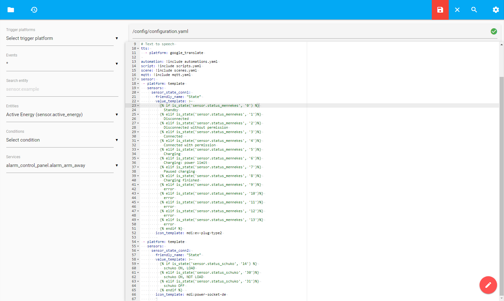The width and height of the screenshot is (504, 301).
Task: Click the mdi:power-socket-de line
Action: [191, 294]
